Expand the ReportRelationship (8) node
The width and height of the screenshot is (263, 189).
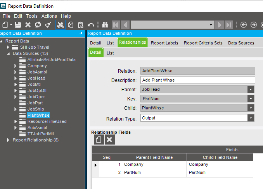click(x=8, y=140)
